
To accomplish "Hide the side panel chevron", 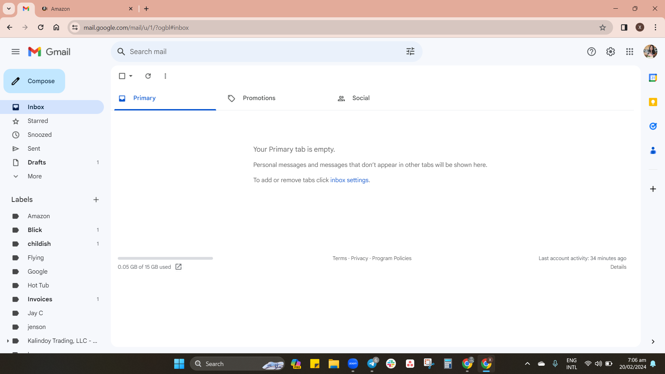I will pos(653,342).
